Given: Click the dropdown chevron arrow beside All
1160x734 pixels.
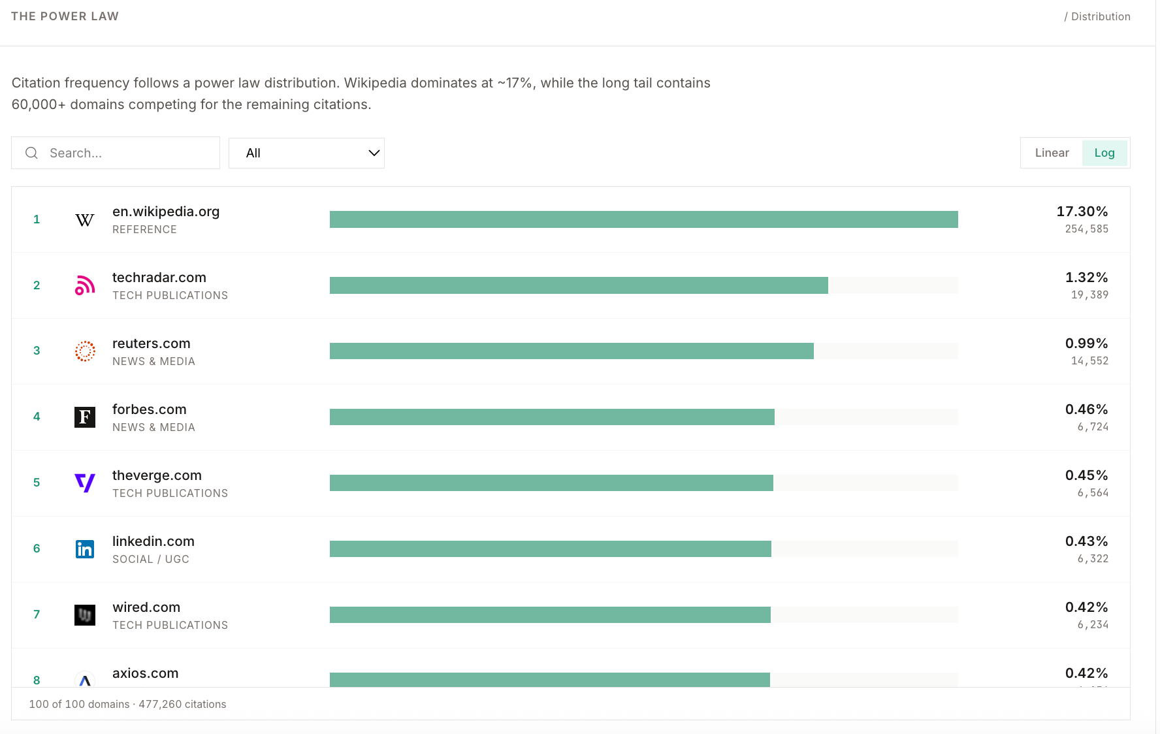Looking at the screenshot, I should click(x=374, y=153).
